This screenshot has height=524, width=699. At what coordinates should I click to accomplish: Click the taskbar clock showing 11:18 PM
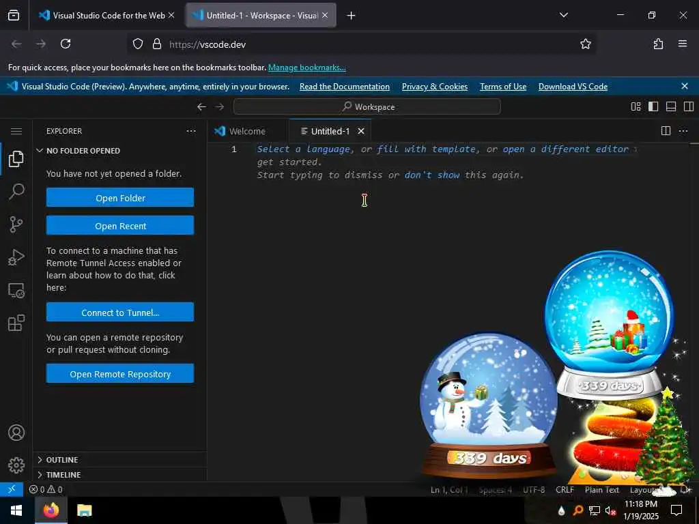click(640, 510)
